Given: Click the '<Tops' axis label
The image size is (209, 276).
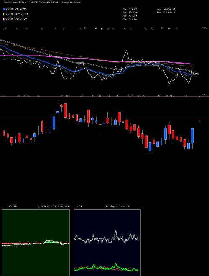Looking at the screenshot, I should tap(206, 28).
